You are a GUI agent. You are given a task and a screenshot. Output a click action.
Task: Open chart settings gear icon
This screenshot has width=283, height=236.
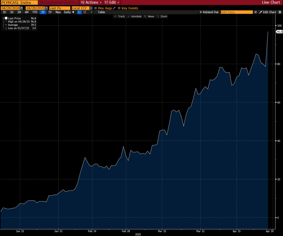(280, 12)
